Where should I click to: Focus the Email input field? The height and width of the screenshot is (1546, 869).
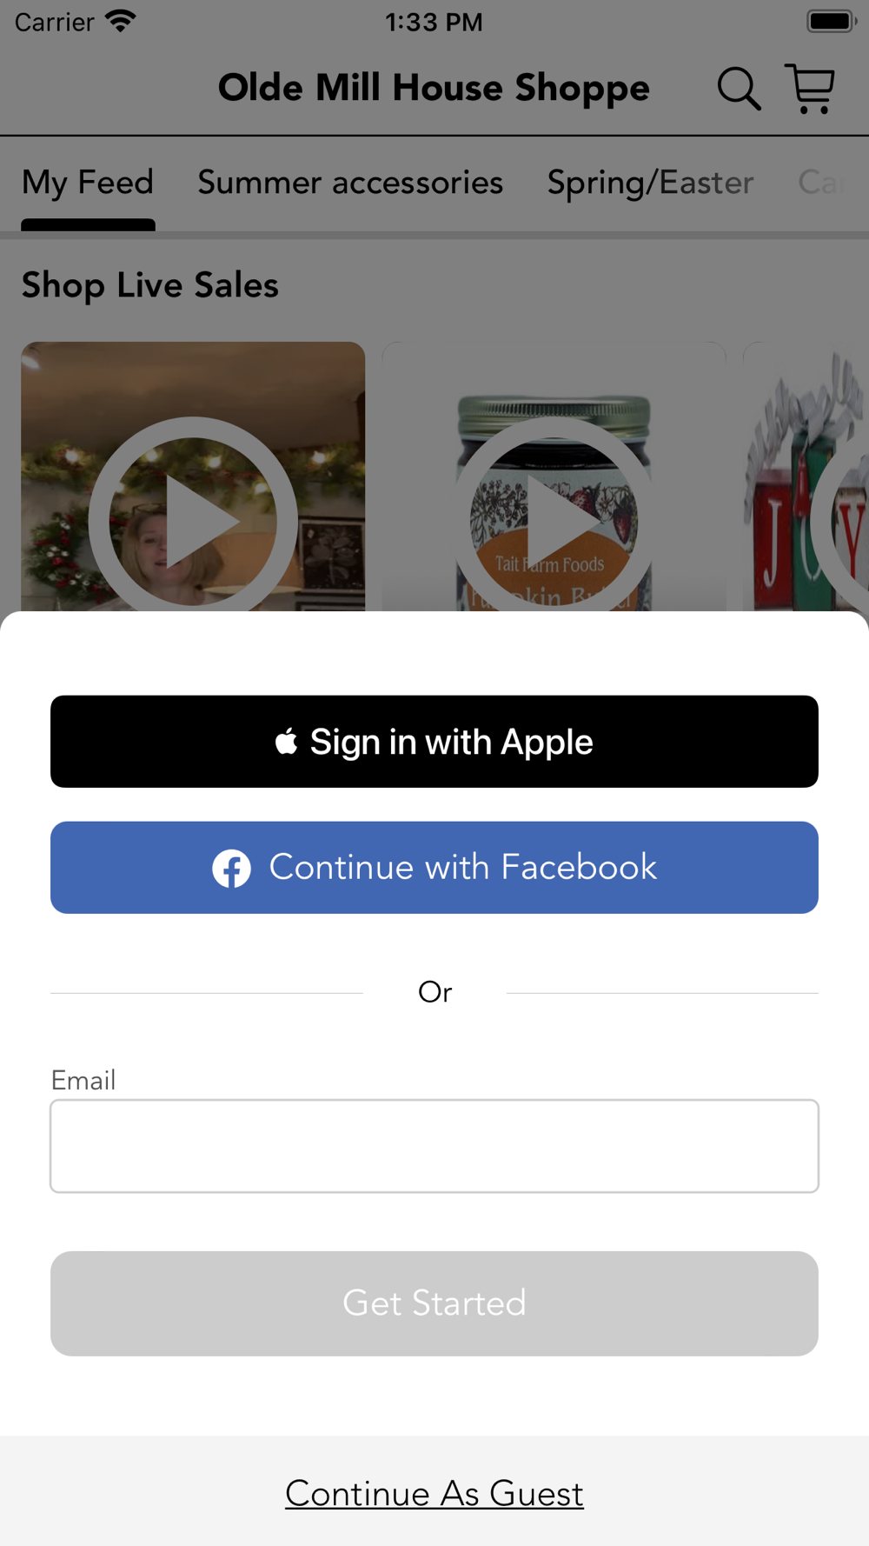[434, 1146]
